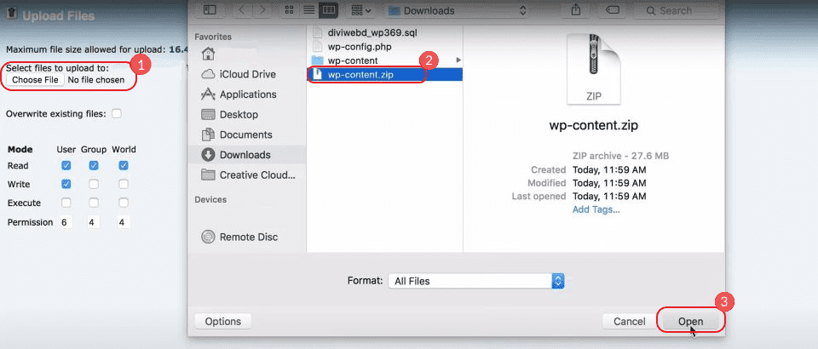Toggle the Group Execute permission checkbox
The height and width of the screenshot is (349, 818).
(x=94, y=203)
